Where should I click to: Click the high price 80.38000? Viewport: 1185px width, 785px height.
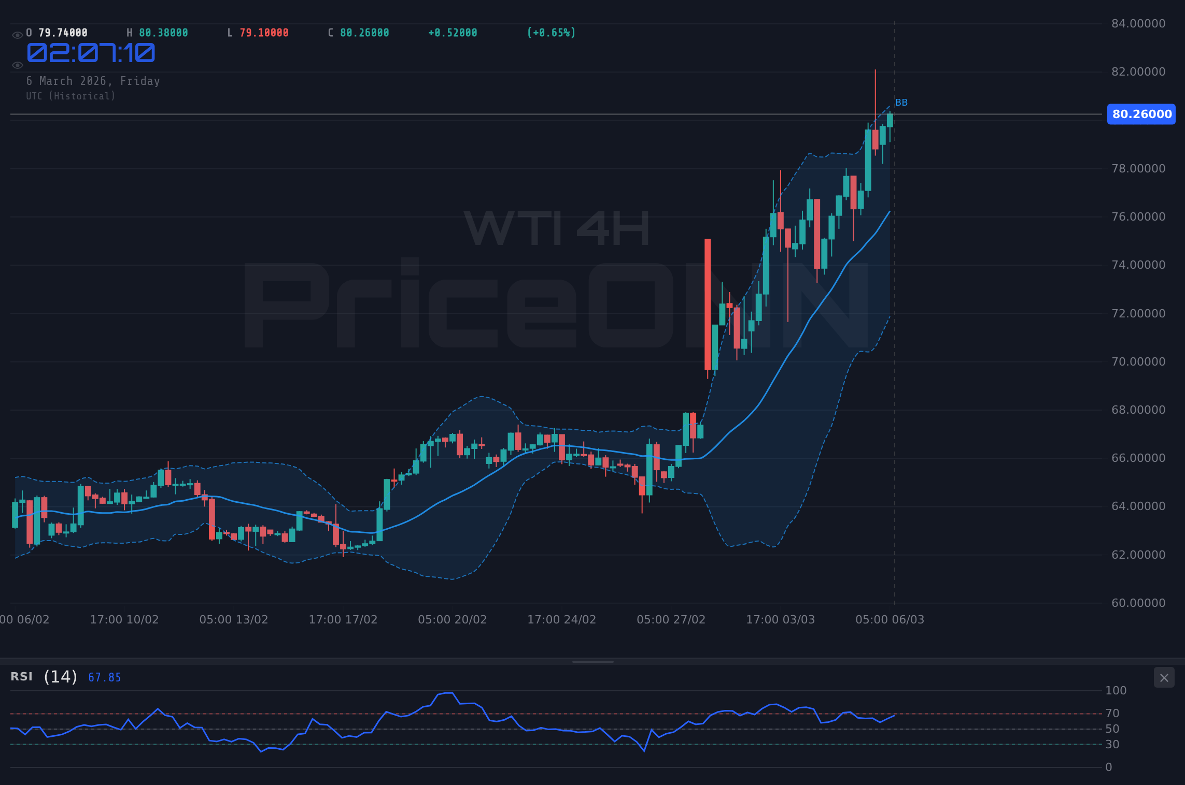coord(163,33)
